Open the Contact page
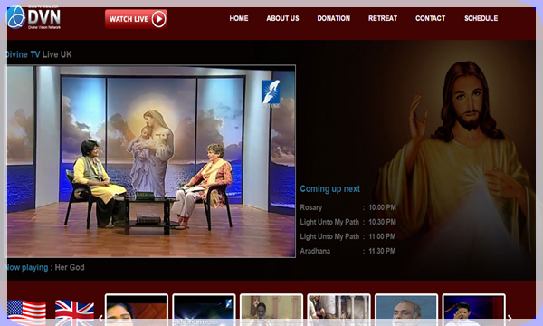The height and width of the screenshot is (326, 543). pos(431,18)
